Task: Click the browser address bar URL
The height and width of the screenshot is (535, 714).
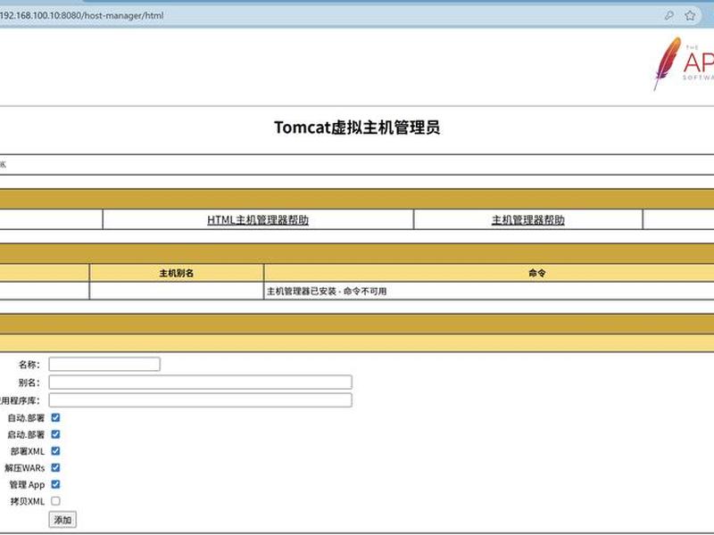Action: [82, 15]
